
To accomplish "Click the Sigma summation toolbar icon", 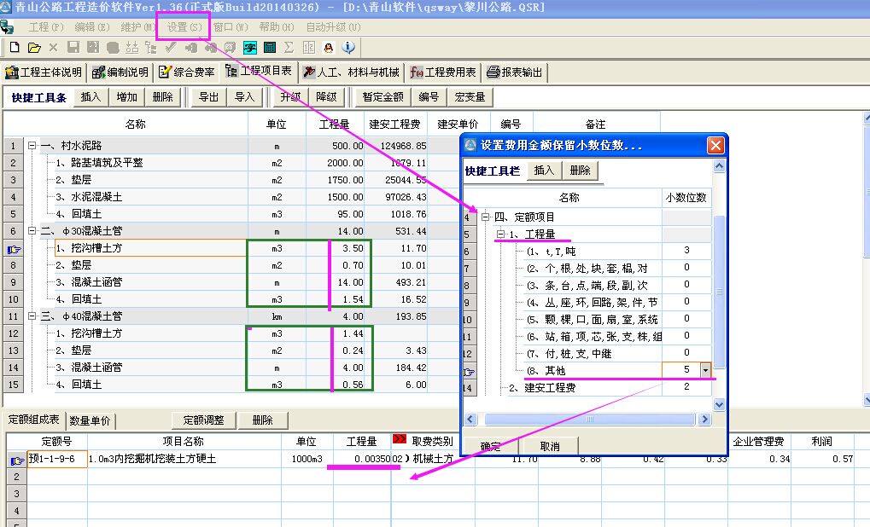I will [289, 48].
